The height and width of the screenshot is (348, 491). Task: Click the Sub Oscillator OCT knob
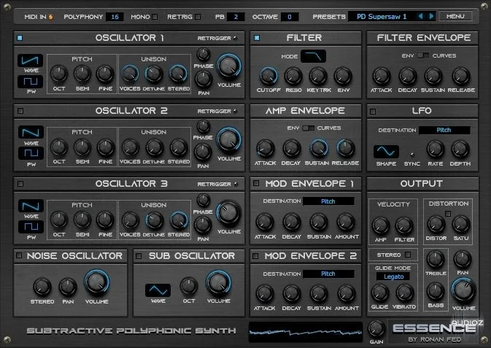click(188, 286)
